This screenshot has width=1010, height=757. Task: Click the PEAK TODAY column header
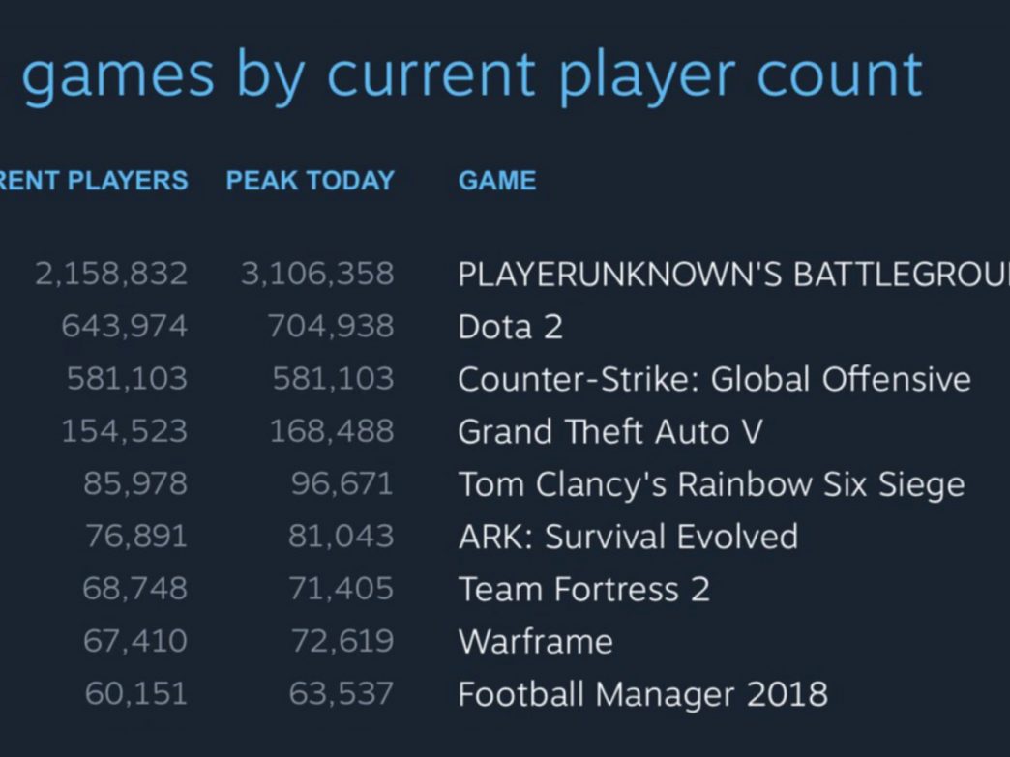pos(311,181)
